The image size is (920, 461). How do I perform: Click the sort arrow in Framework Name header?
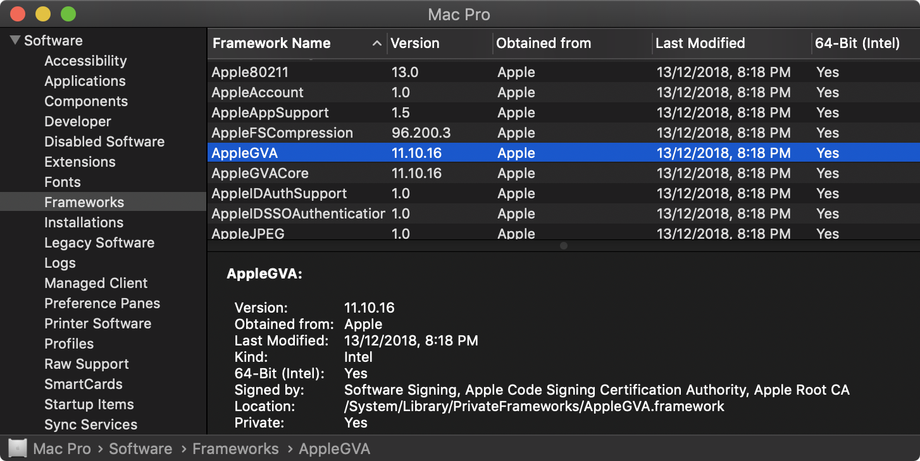[377, 44]
